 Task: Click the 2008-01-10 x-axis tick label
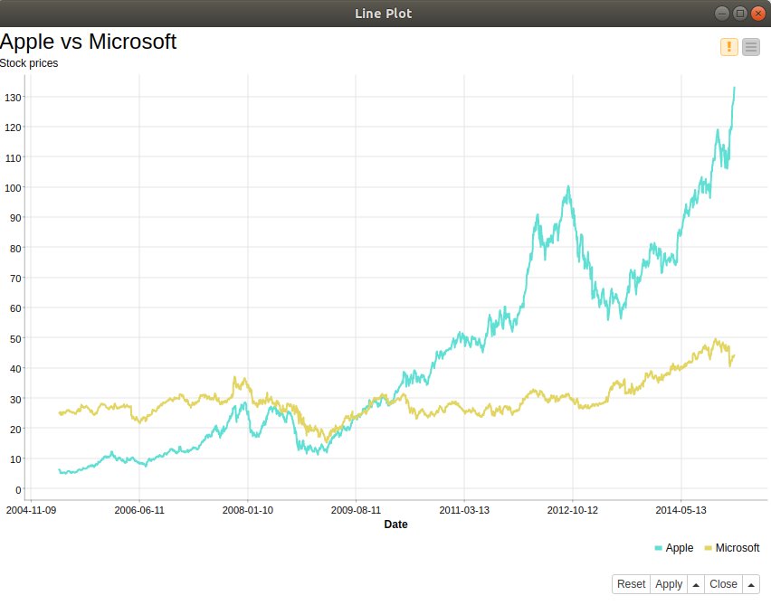(248, 510)
